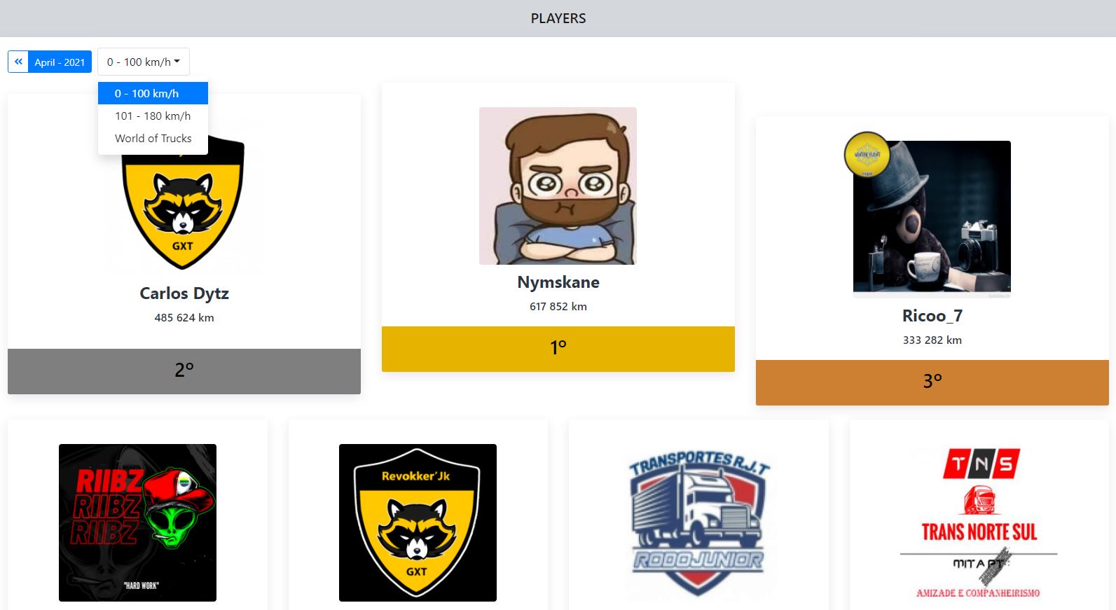
Task: Open the Trans Norte Sul TNS logo
Action: (979, 522)
